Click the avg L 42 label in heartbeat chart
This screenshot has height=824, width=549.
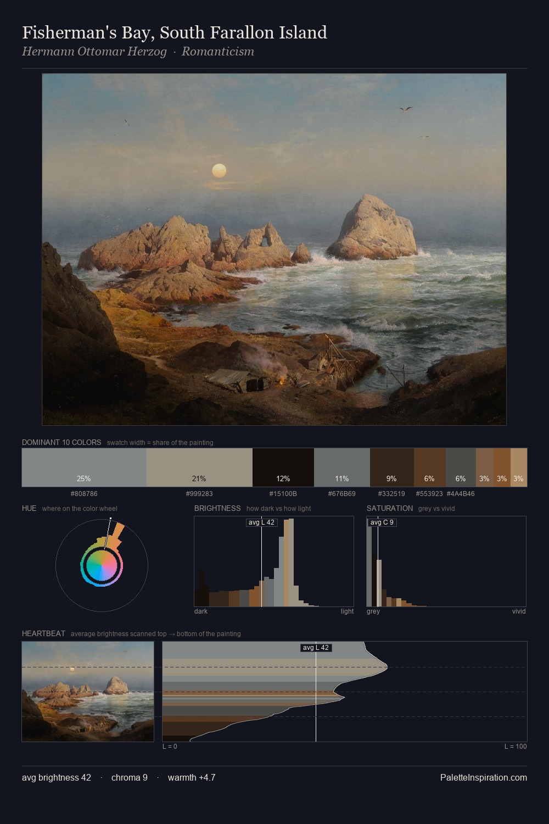316,648
